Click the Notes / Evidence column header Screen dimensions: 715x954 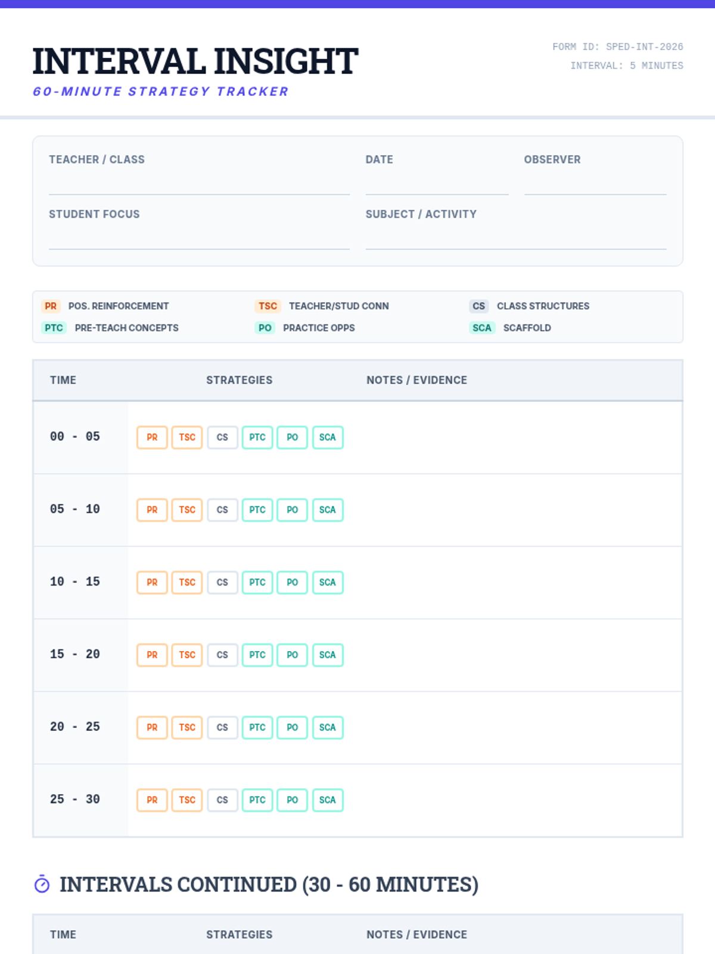pos(416,380)
